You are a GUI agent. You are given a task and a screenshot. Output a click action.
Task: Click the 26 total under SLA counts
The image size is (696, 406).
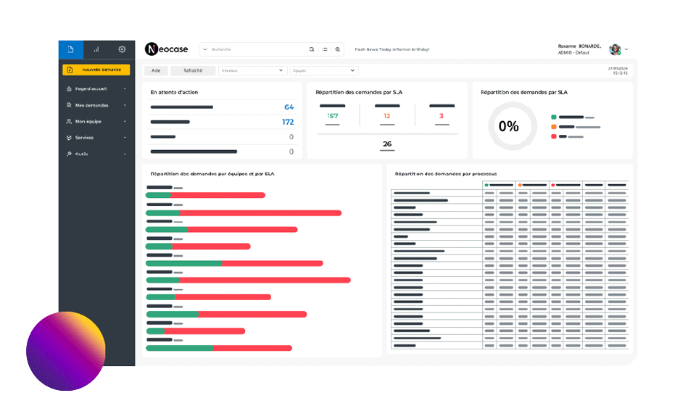[387, 144]
